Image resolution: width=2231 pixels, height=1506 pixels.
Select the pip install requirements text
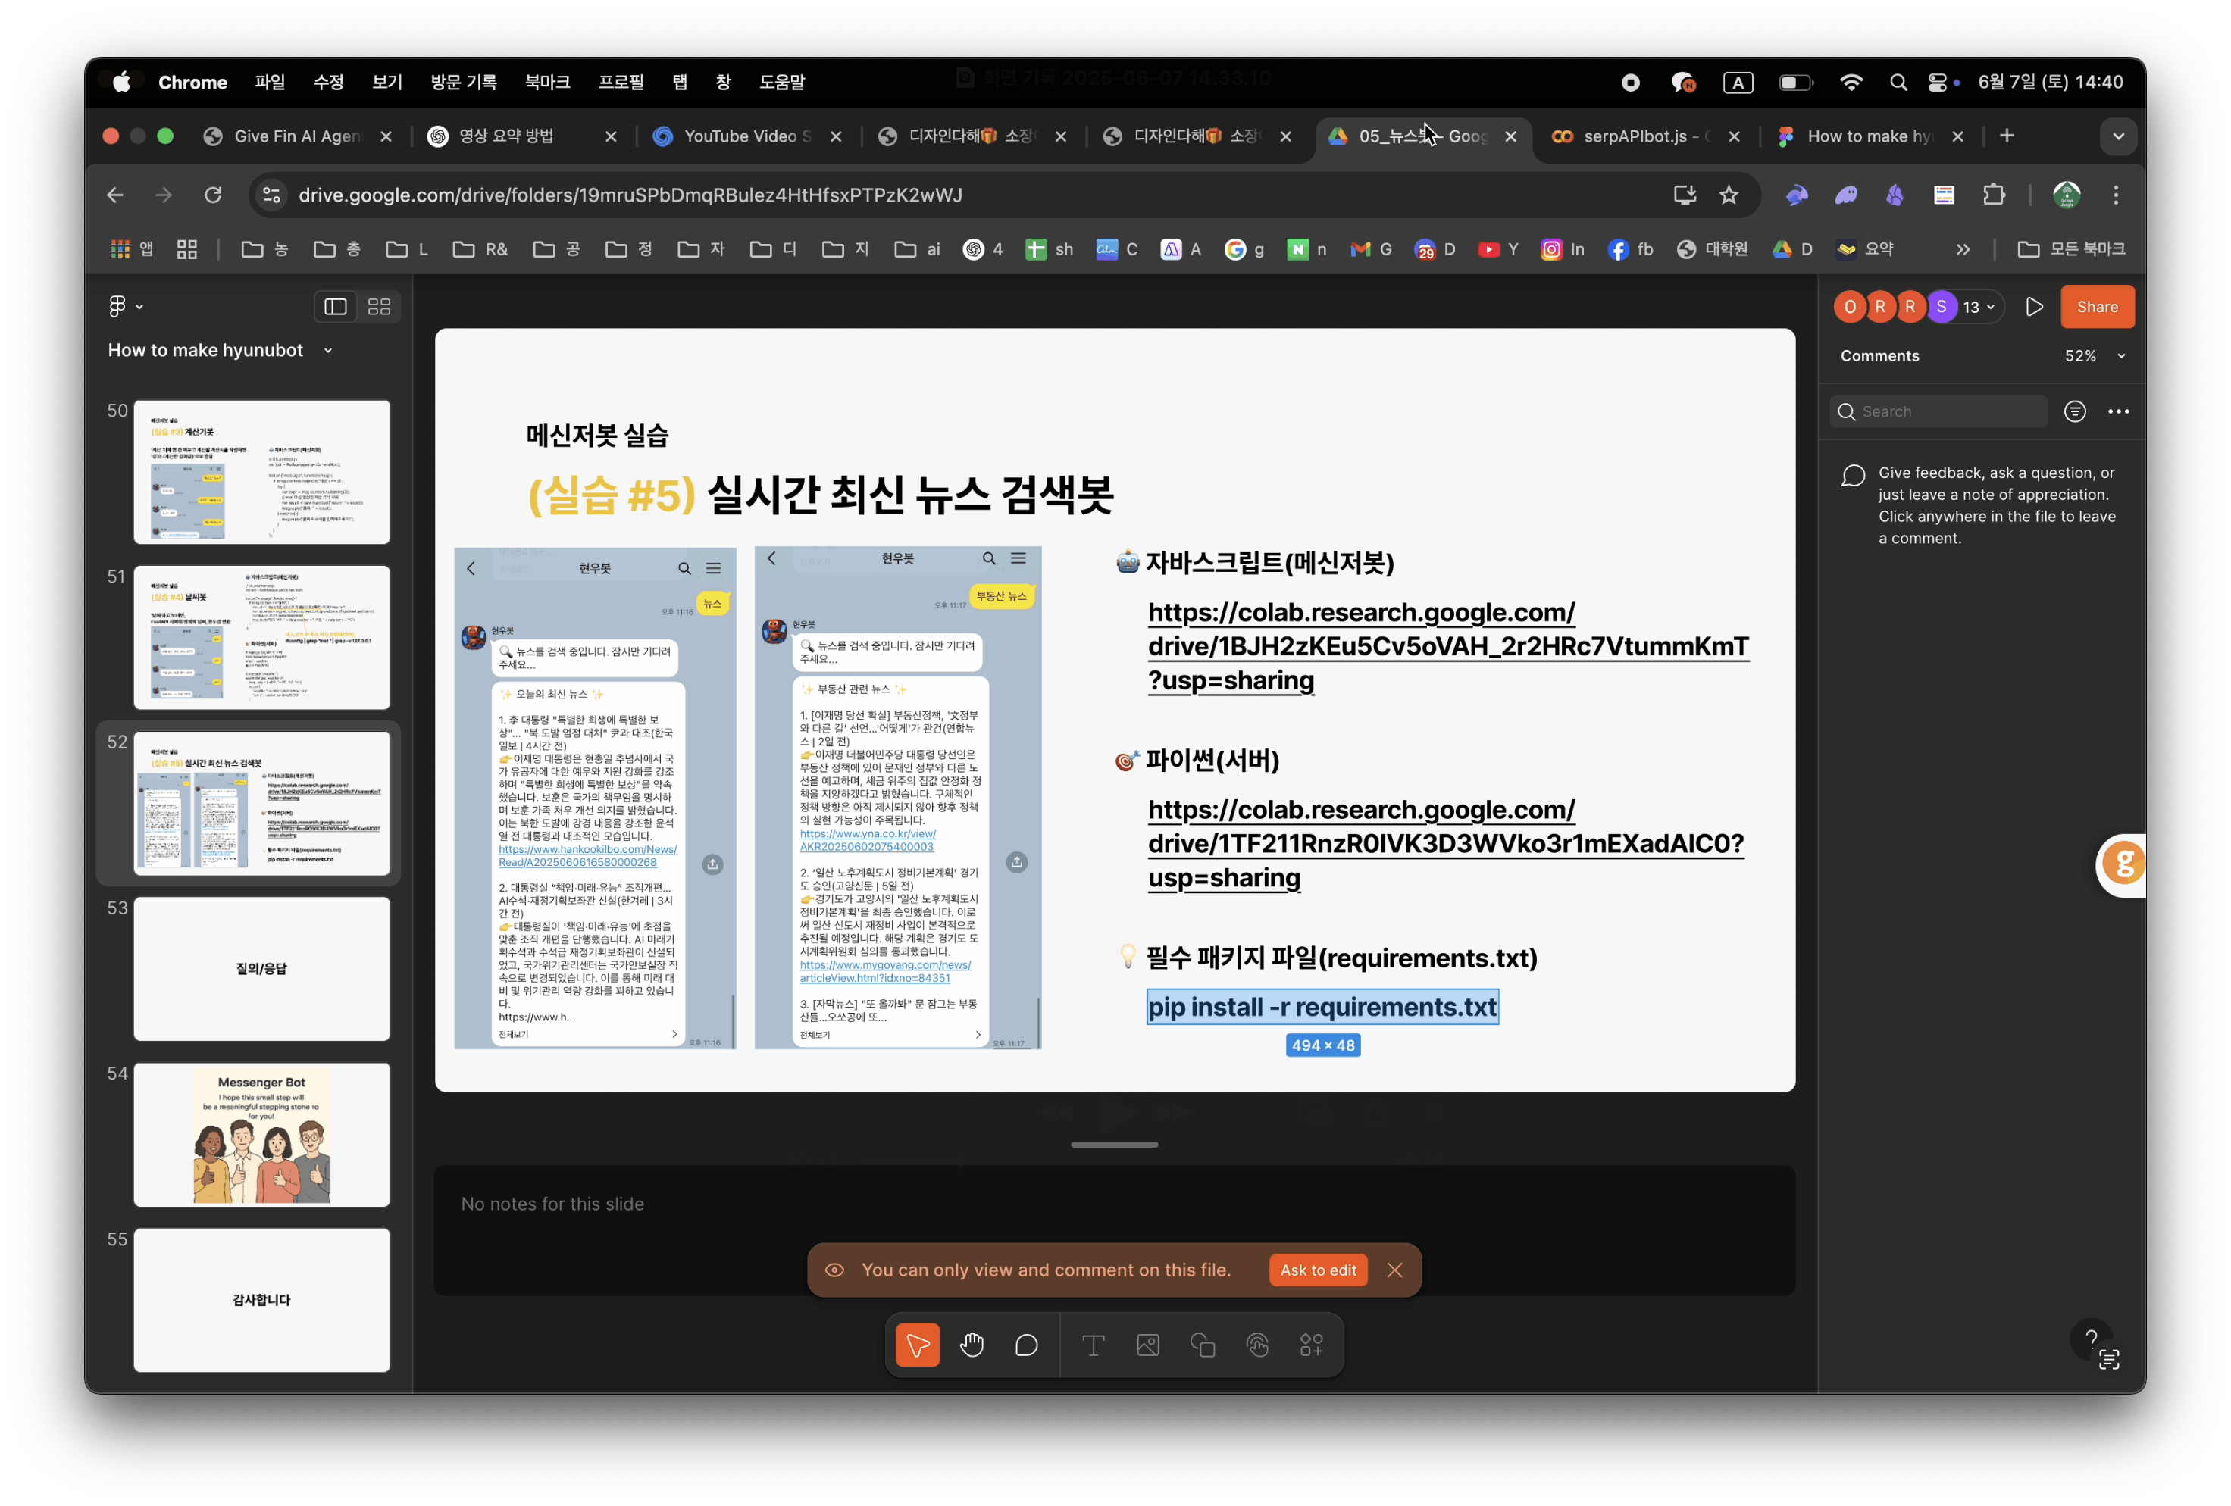click(x=1322, y=1007)
